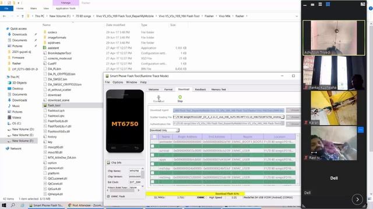
Task: Click the taskbar Search icon
Action: (x=13, y=205)
